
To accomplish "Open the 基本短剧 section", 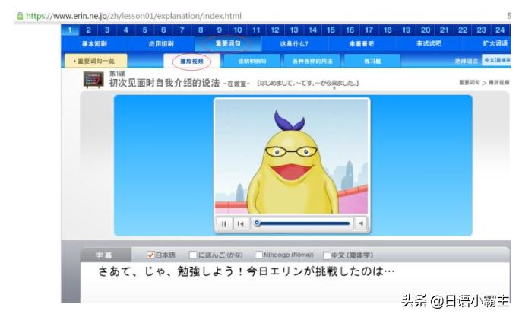I will click(94, 44).
